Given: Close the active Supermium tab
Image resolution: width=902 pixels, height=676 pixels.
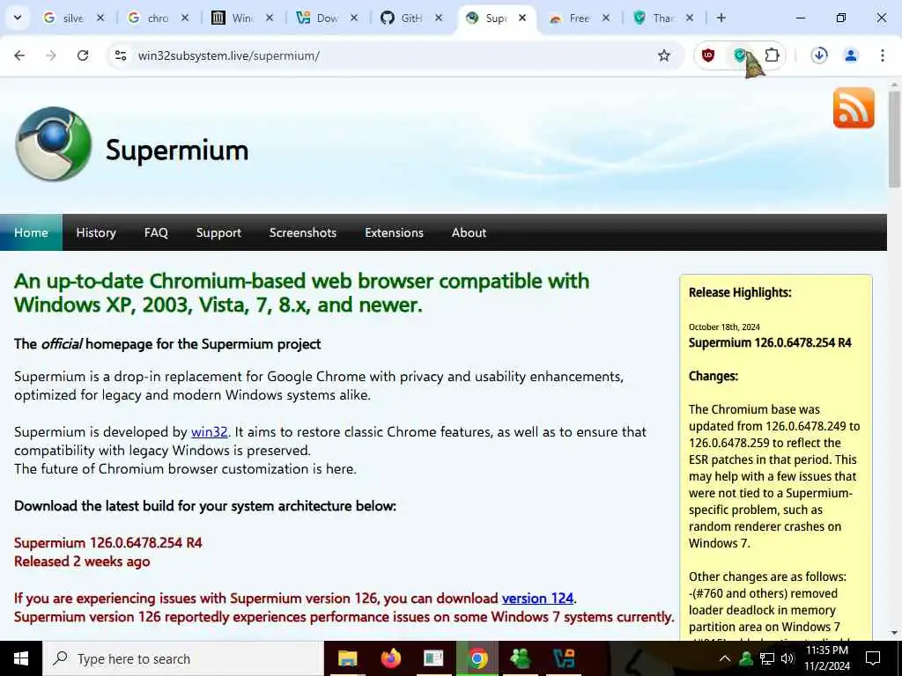Looking at the screenshot, I should coord(522,18).
